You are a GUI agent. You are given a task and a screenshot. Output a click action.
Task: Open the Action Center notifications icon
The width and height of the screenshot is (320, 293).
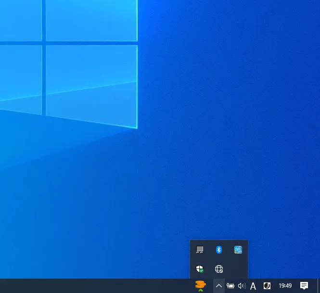[x=304, y=286]
